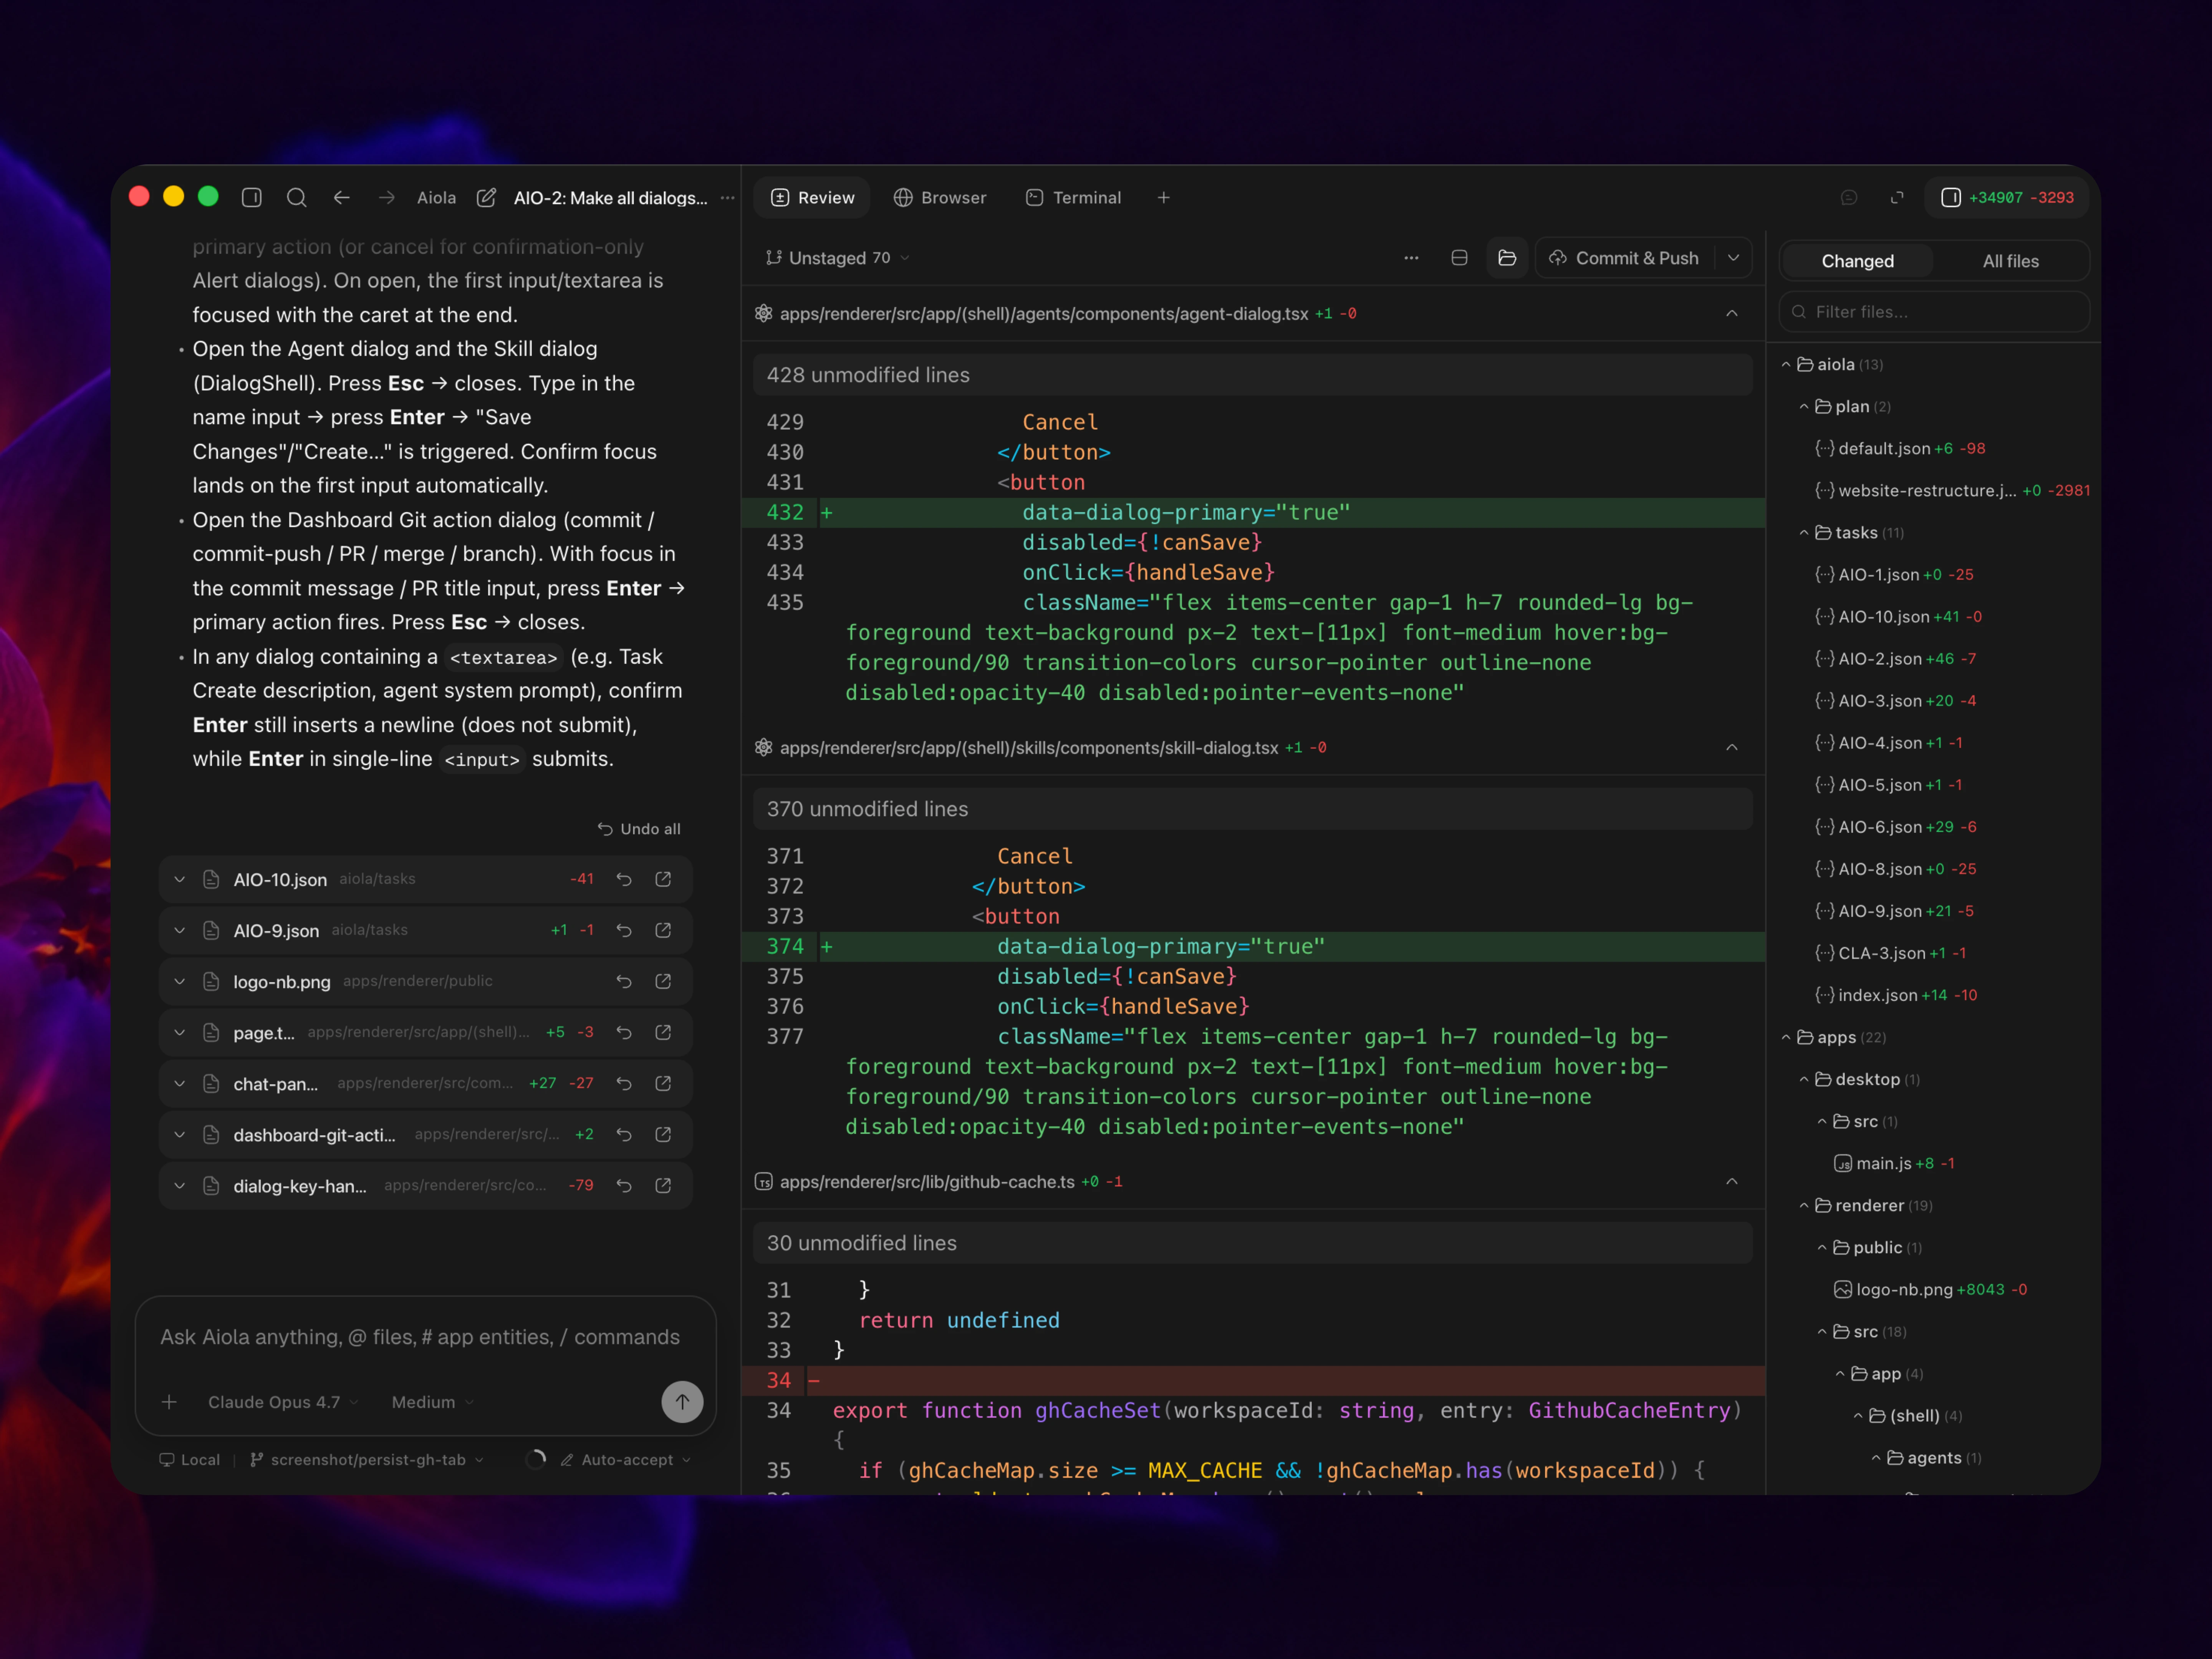The height and width of the screenshot is (1659, 2212).
Task: Toggle the sidebar panel icon
Action: 252,198
